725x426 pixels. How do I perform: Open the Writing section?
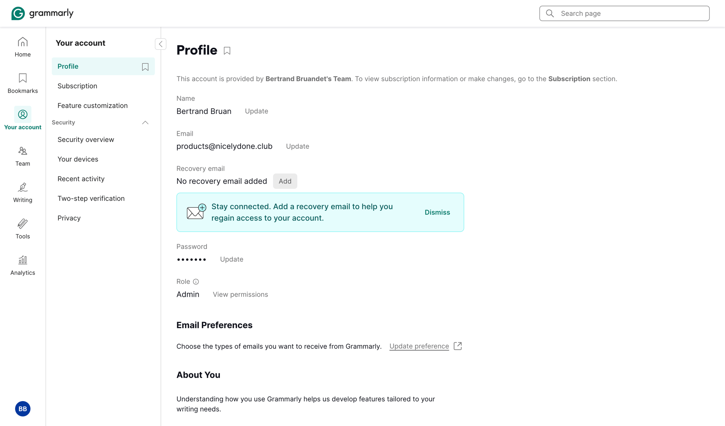[x=22, y=192]
